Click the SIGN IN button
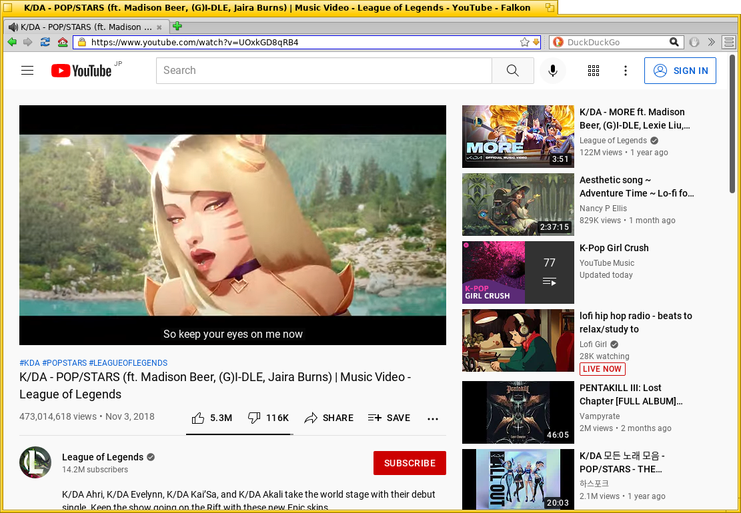The width and height of the screenshot is (741, 513). pos(680,71)
